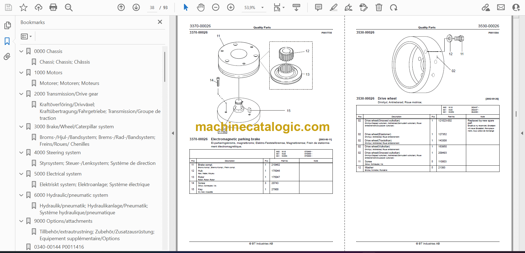525x253 pixels.
Task: Select the highlight text pen tool
Action: click(334, 7)
